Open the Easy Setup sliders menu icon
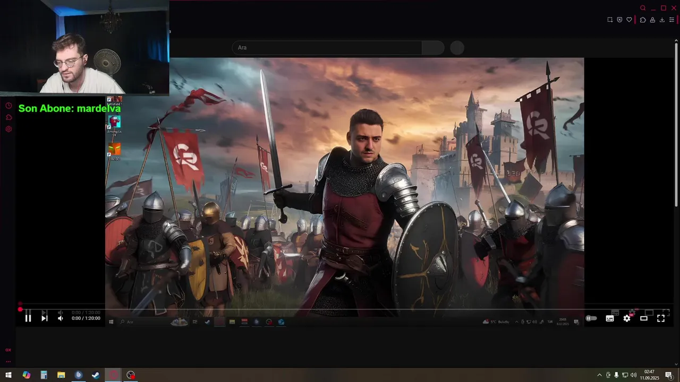680x382 pixels. click(x=671, y=20)
